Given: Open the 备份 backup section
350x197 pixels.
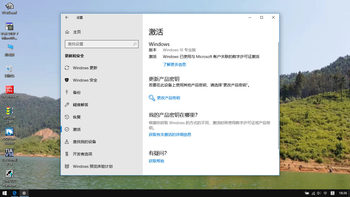Looking at the screenshot, I should click(77, 93).
